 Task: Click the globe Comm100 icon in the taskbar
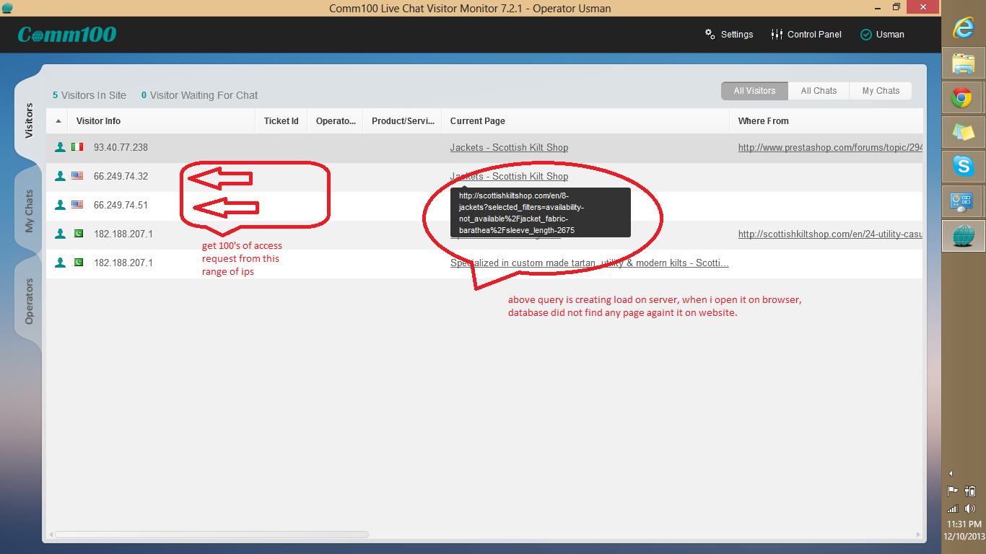964,236
